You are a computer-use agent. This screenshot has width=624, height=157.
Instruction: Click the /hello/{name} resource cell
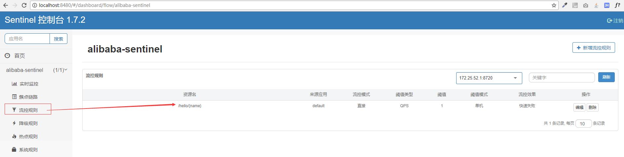click(190, 106)
